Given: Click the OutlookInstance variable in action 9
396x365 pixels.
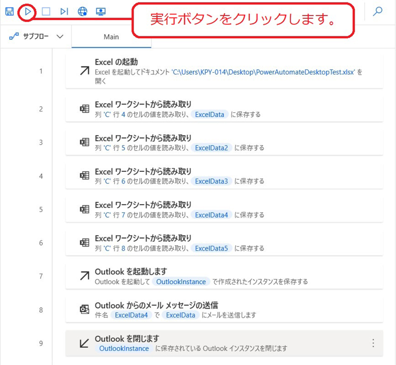Looking at the screenshot, I should pyautogui.click(x=124, y=348).
